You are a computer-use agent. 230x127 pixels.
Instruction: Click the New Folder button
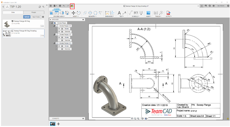click(x=36, y=17)
